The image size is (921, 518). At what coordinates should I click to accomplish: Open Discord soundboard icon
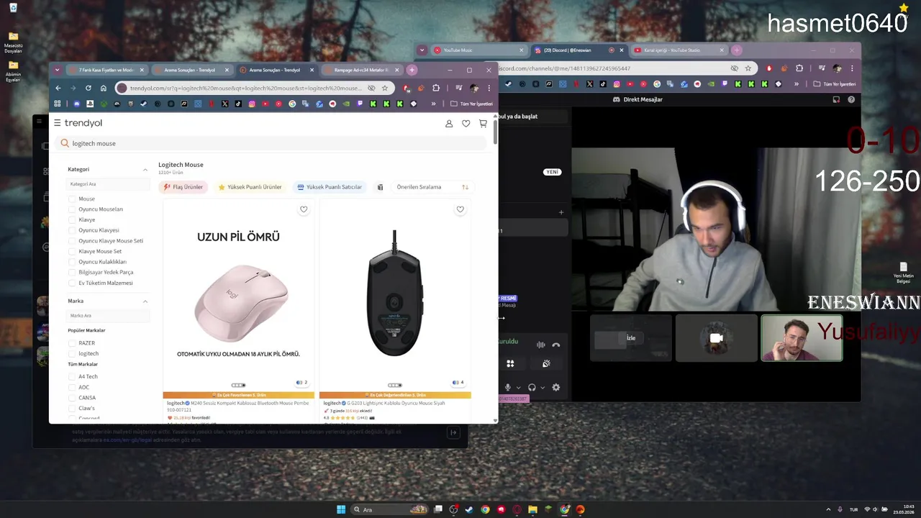[x=546, y=363]
